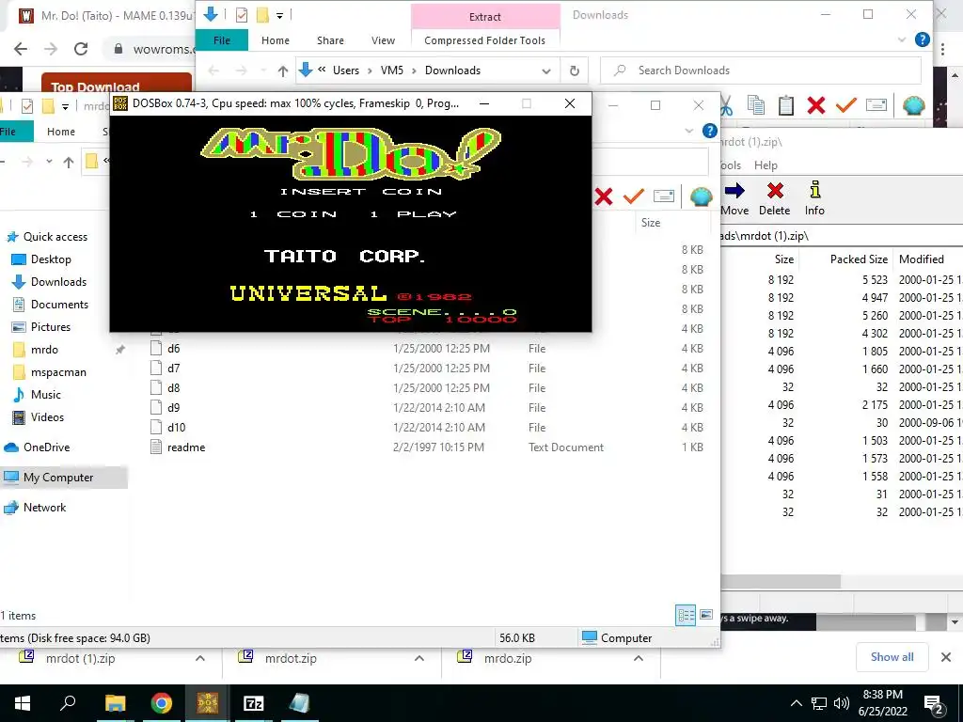The height and width of the screenshot is (722, 963).
Task: Switch to the details view layout icon
Action: 686,615
